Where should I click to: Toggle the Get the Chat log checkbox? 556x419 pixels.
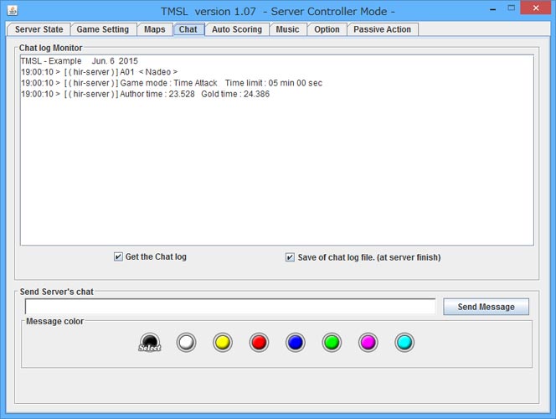coord(118,256)
